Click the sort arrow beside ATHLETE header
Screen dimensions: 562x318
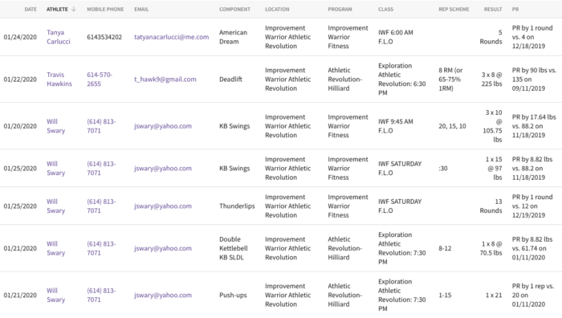74,10
